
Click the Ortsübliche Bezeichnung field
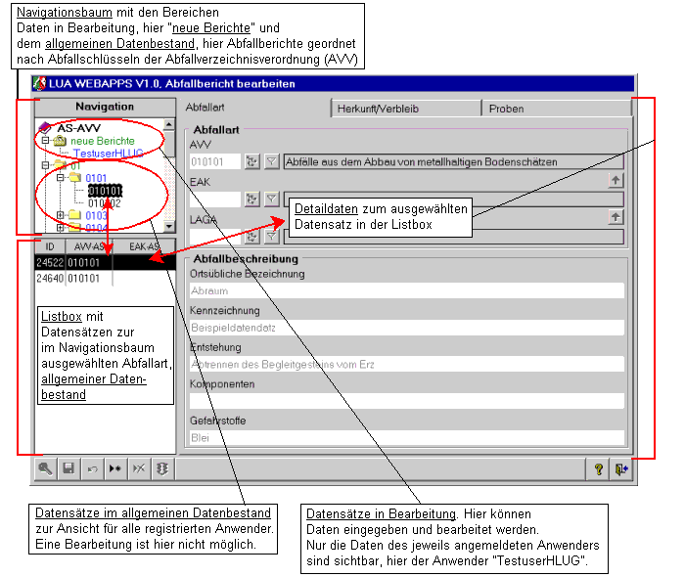tap(406, 290)
